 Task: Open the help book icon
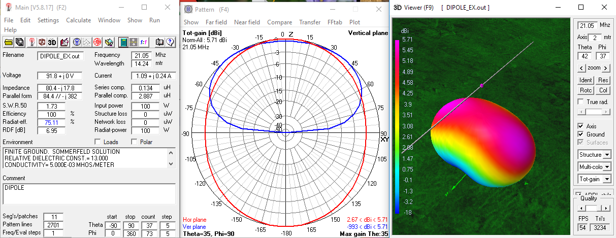tap(159, 42)
